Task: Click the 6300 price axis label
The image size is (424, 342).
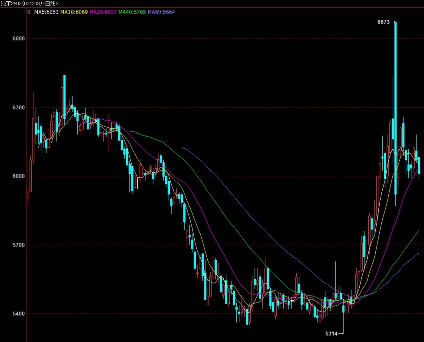Action: [19, 107]
